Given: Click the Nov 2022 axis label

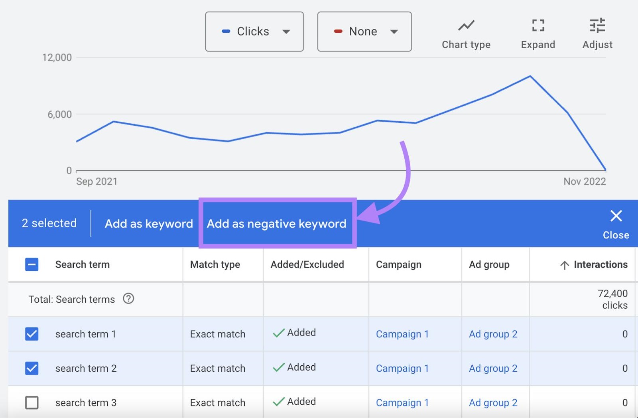Looking at the screenshot, I should click(x=585, y=181).
